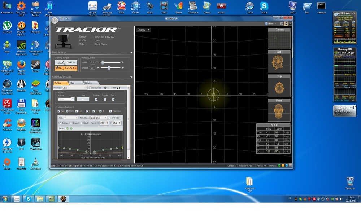
Task: Click the green status indicator light
Action: (x=279, y=166)
